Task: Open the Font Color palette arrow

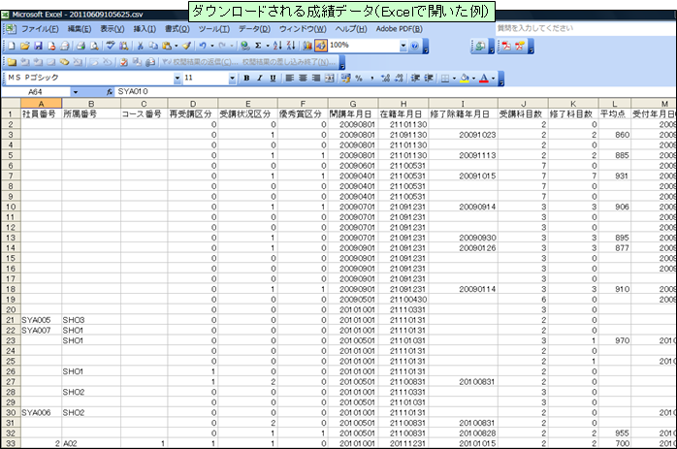Action: [493, 79]
